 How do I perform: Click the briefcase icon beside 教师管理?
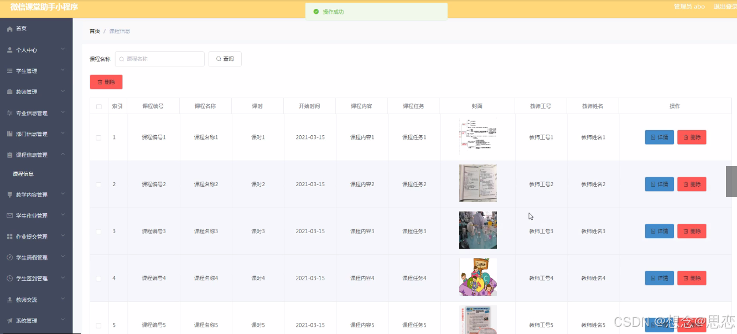[9, 92]
